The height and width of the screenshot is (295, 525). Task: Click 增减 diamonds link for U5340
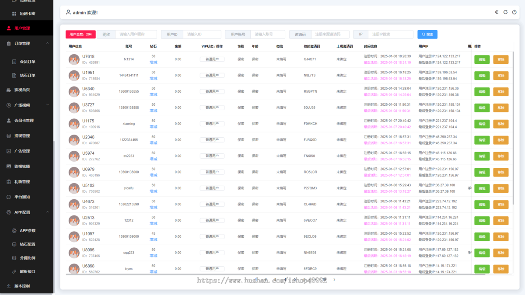coord(154,95)
